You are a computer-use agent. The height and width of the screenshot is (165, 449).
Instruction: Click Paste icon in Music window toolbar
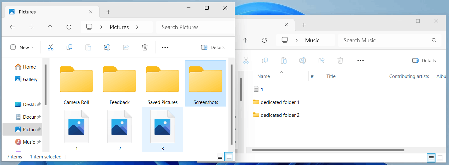(x=284, y=60)
